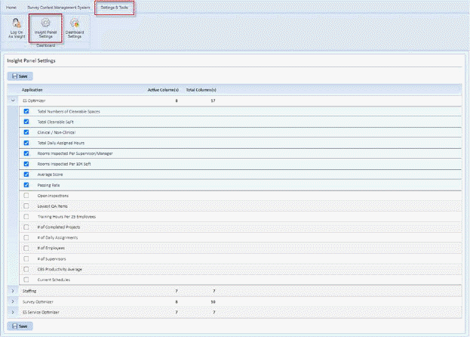Enable the Open Inspections checkbox

coord(26,195)
